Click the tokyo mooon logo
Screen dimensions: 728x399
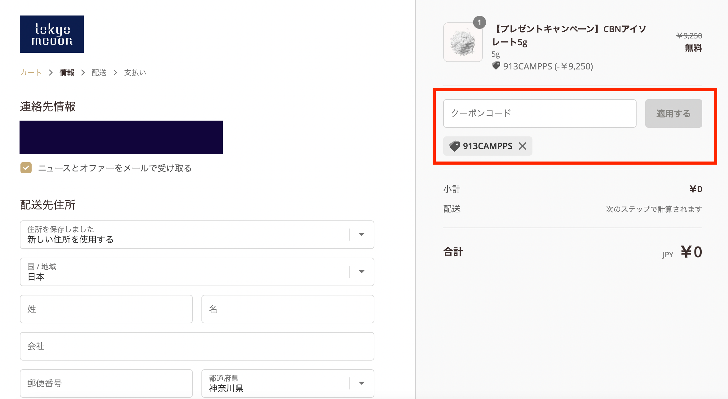pyautogui.click(x=52, y=34)
